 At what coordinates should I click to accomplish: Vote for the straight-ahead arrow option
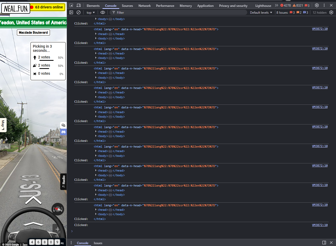(48, 57)
